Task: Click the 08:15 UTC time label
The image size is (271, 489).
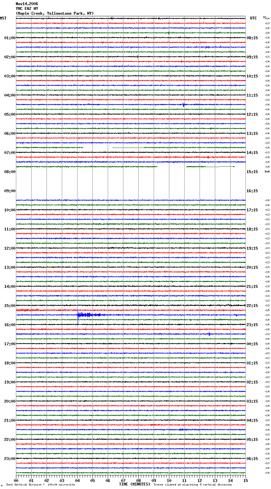Action: (x=252, y=38)
